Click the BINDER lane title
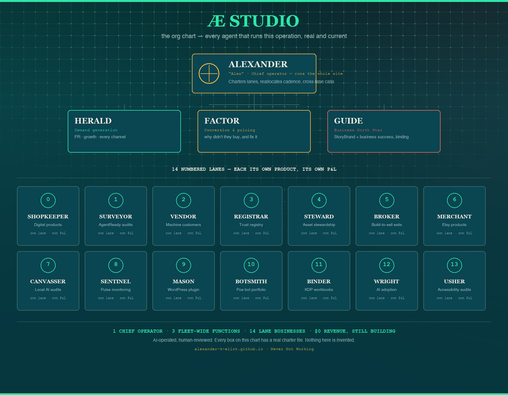This screenshot has height=395, width=508. pyautogui.click(x=319, y=281)
